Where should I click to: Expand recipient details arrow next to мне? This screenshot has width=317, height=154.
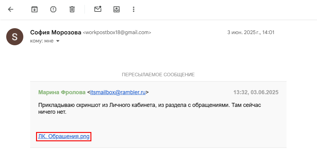click(x=57, y=41)
